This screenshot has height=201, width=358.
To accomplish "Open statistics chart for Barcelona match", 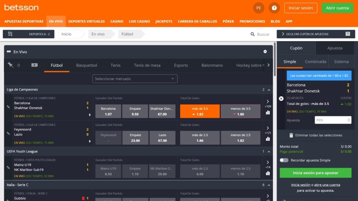I will click(268, 112).
